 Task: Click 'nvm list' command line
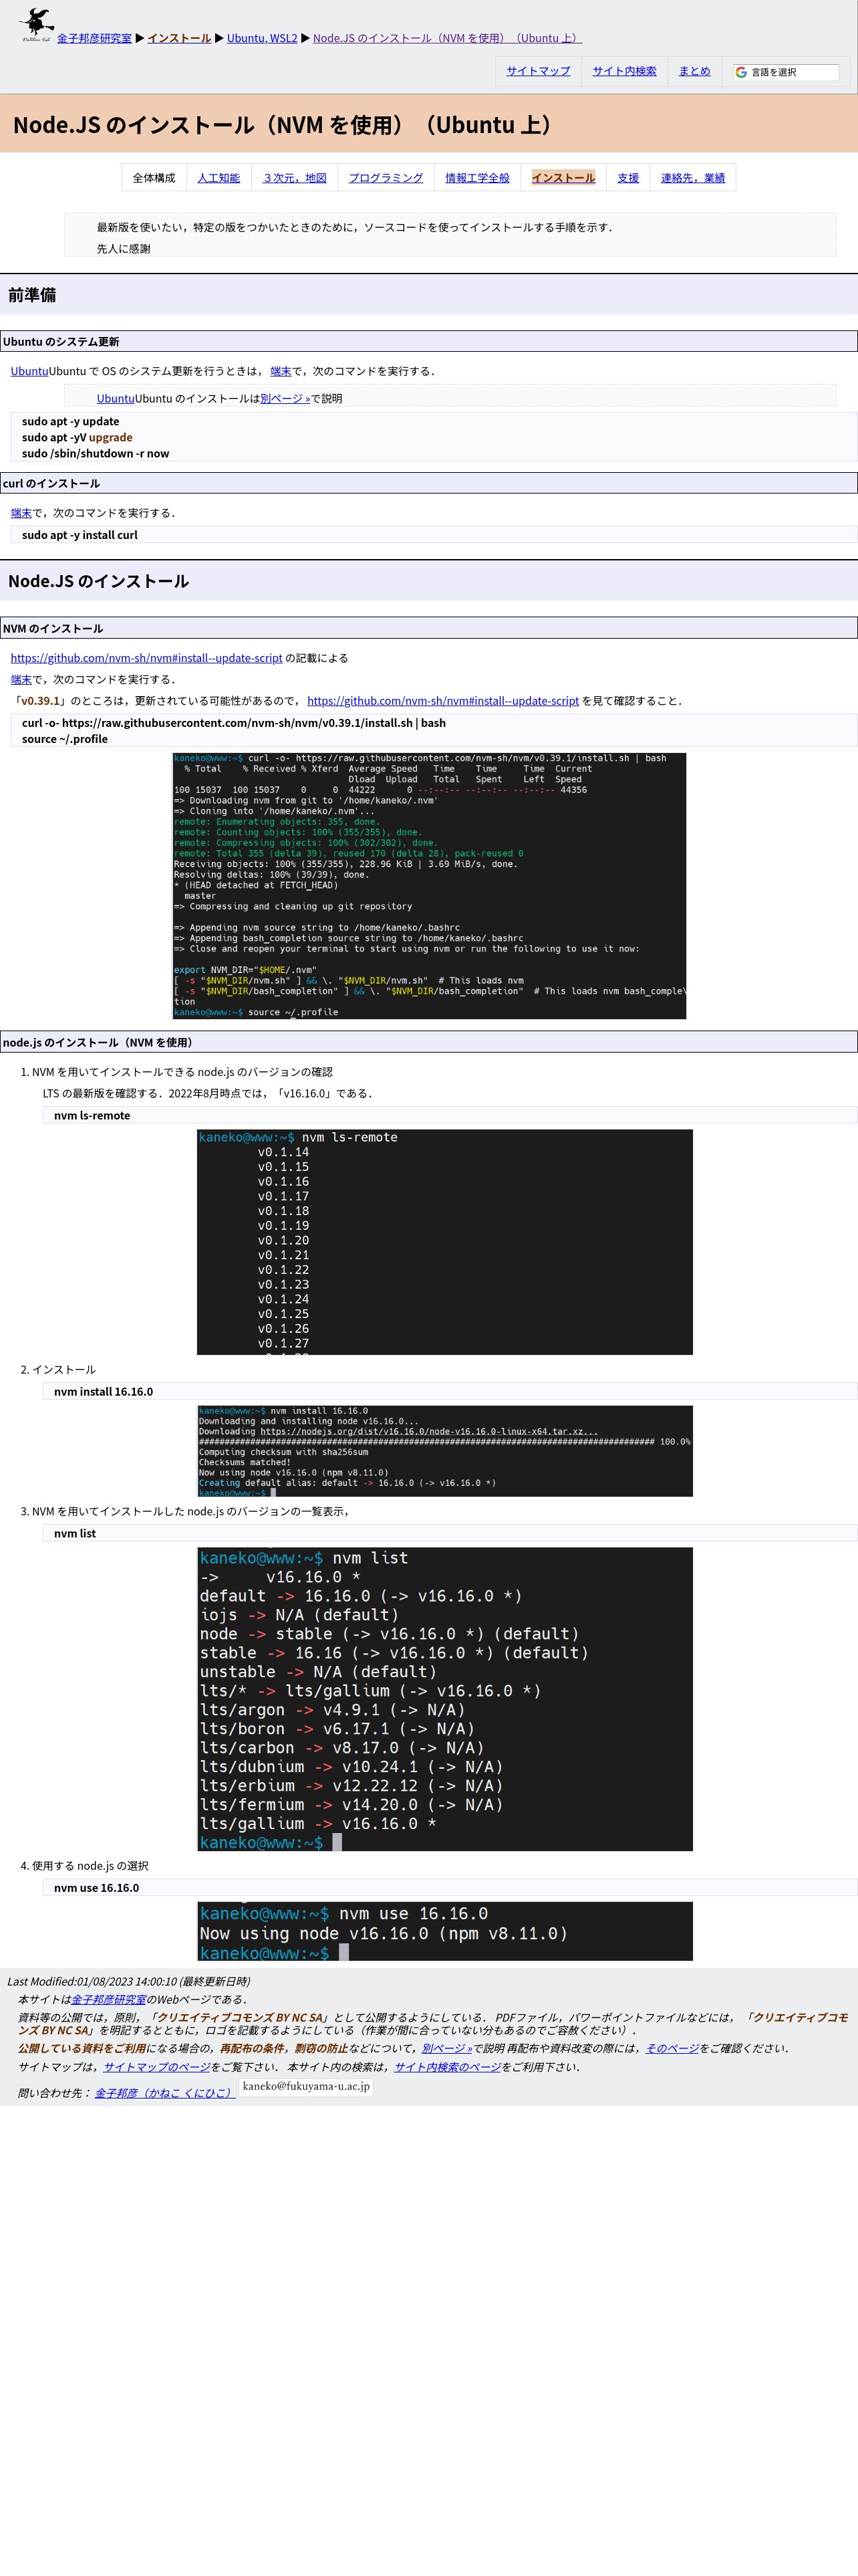coord(450,1533)
